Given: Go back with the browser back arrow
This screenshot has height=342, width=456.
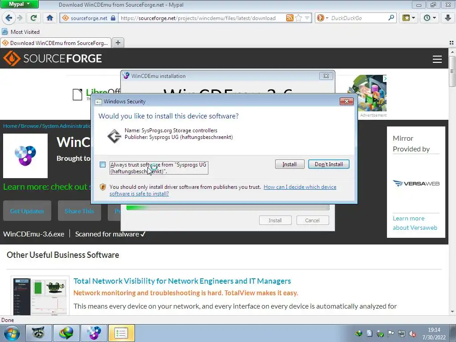Looking at the screenshot, I should [x=8, y=18].
